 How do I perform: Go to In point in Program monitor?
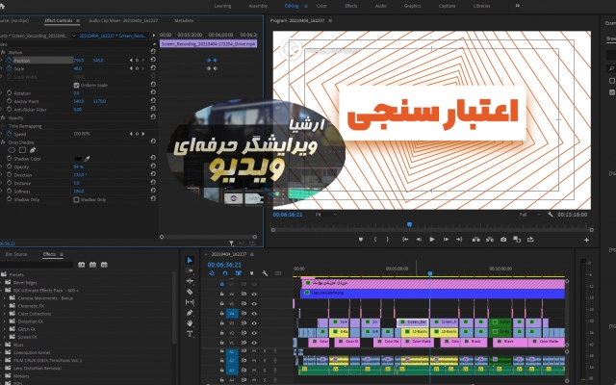click(x=405, y=240)
